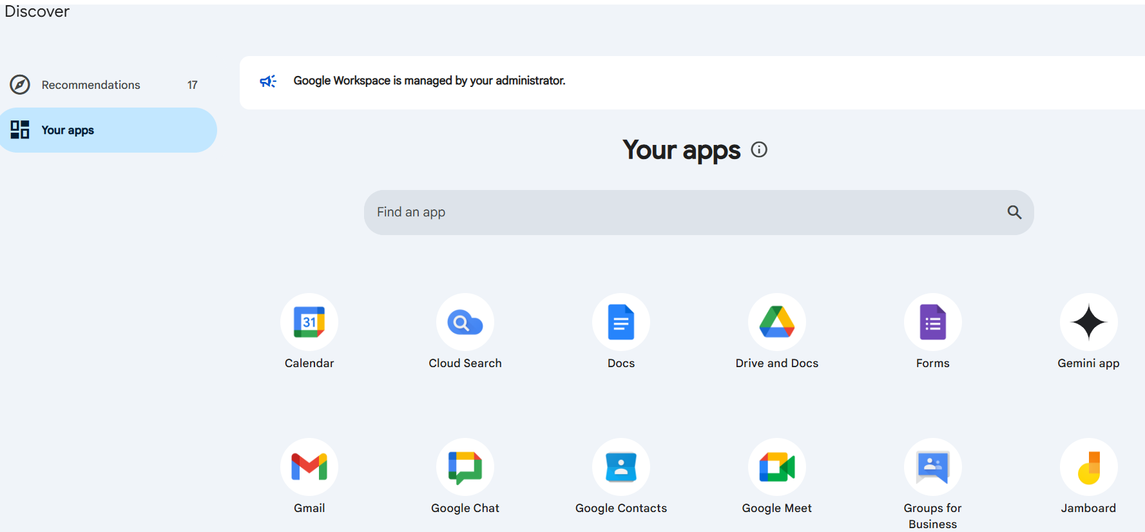Click the Google Chat label
Image resolution: width=1145 pixels, height=532 pixels.
coord(465,508)
